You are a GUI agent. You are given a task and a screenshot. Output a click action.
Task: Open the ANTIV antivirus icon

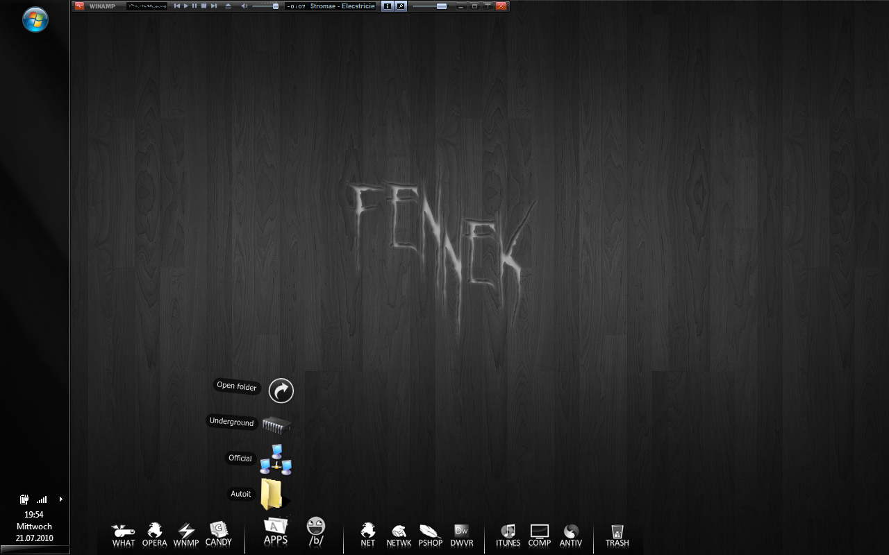571,534
